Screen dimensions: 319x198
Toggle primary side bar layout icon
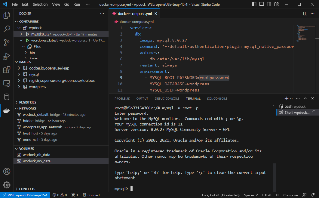(x=254, y=4)
